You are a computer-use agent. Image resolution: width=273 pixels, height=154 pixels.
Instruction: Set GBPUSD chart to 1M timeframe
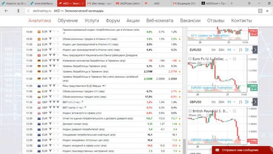tap(213, 102)
